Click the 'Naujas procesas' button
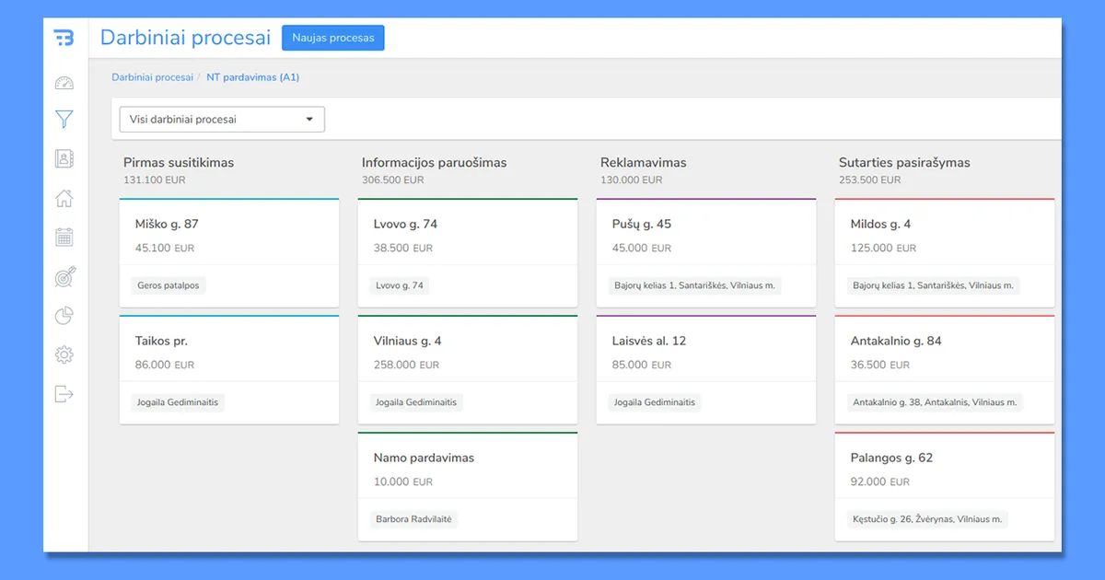1105x580 pixels. click(332, 38)
